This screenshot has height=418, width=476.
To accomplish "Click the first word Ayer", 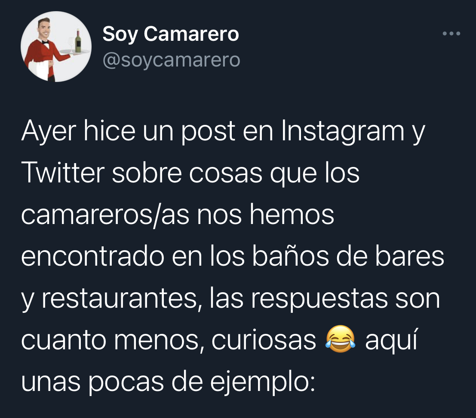I will [49, 131].
